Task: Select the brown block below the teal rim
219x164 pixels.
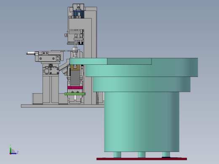Action: coord(75,67)
